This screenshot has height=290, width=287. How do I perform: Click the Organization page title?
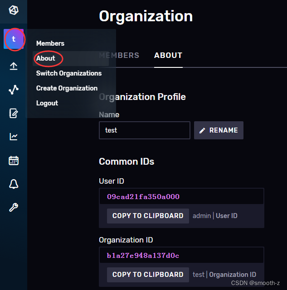[146, 16]
